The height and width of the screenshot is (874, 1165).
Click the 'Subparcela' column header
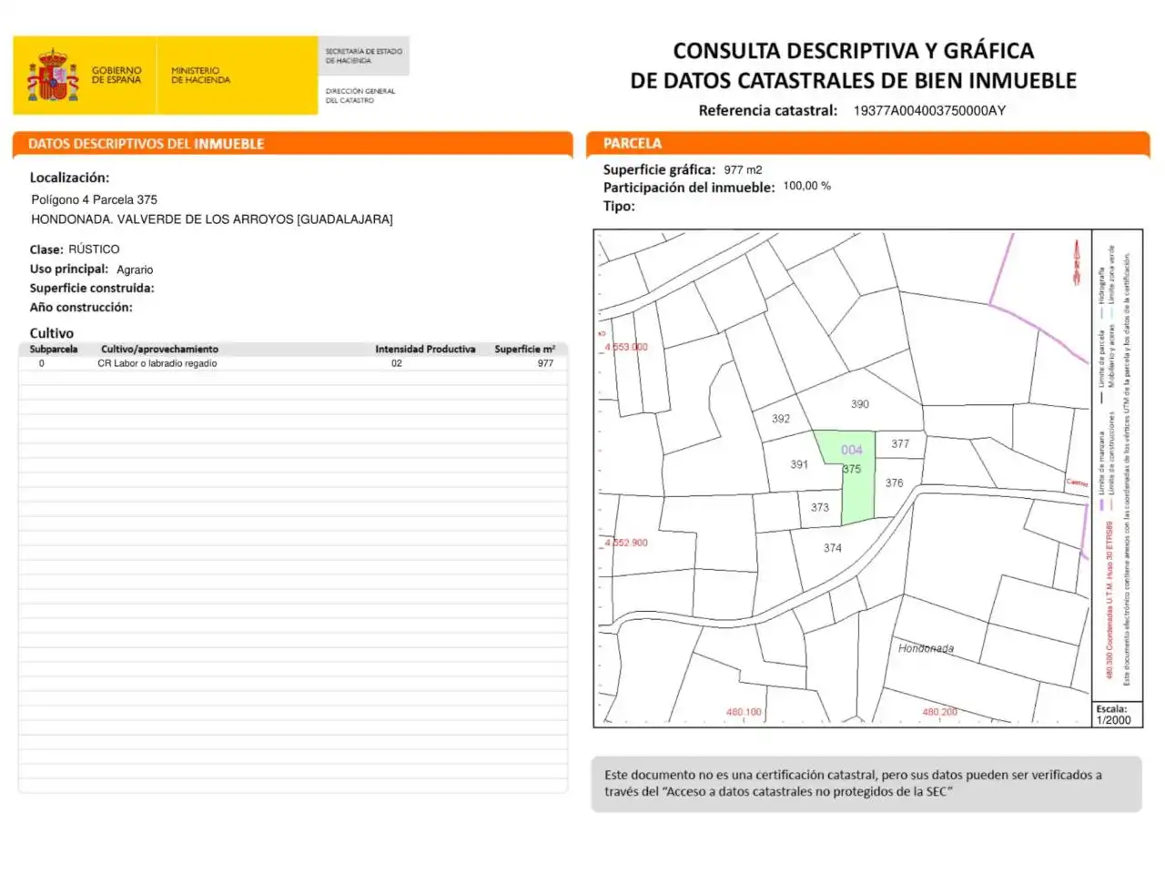click(x=54, y=349)
